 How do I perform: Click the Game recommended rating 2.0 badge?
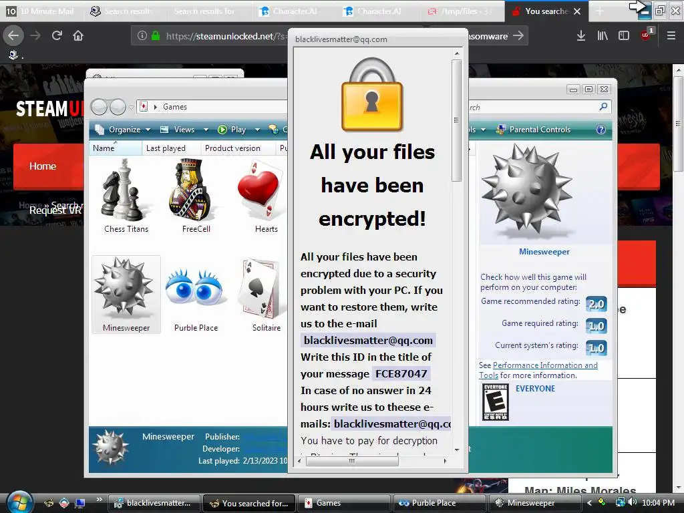[x=596, y=304]
